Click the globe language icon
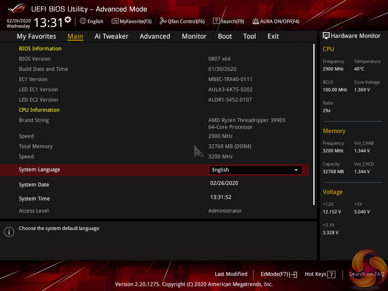This screenshot has height=291, width=388. 83,21
